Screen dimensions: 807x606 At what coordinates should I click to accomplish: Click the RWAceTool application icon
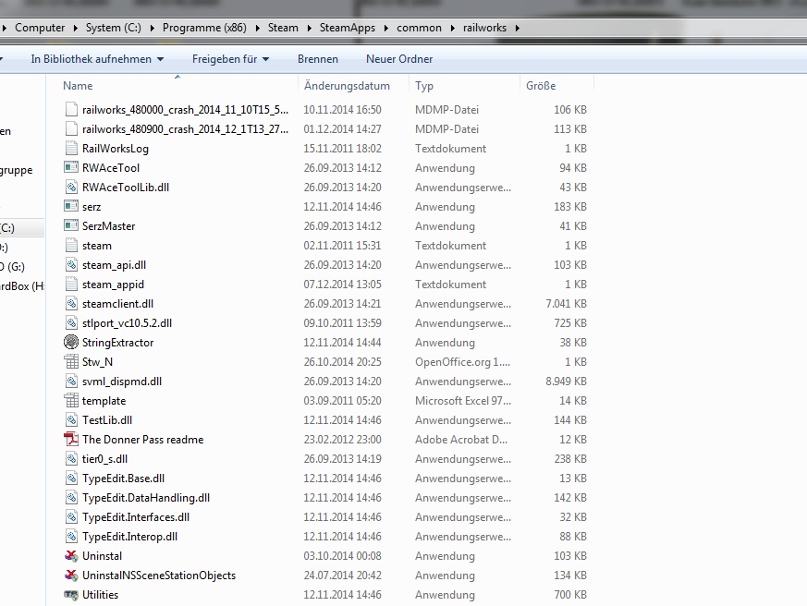(71, 168)
